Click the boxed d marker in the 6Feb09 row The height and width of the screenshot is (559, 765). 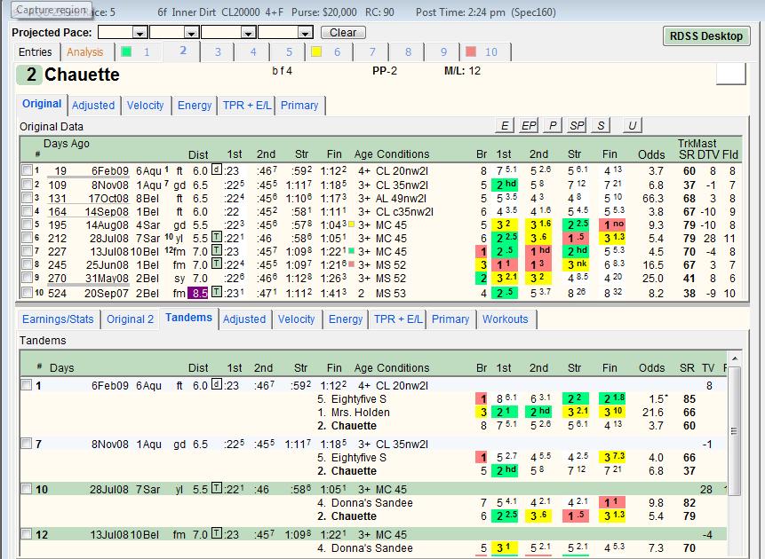point(217,169)
